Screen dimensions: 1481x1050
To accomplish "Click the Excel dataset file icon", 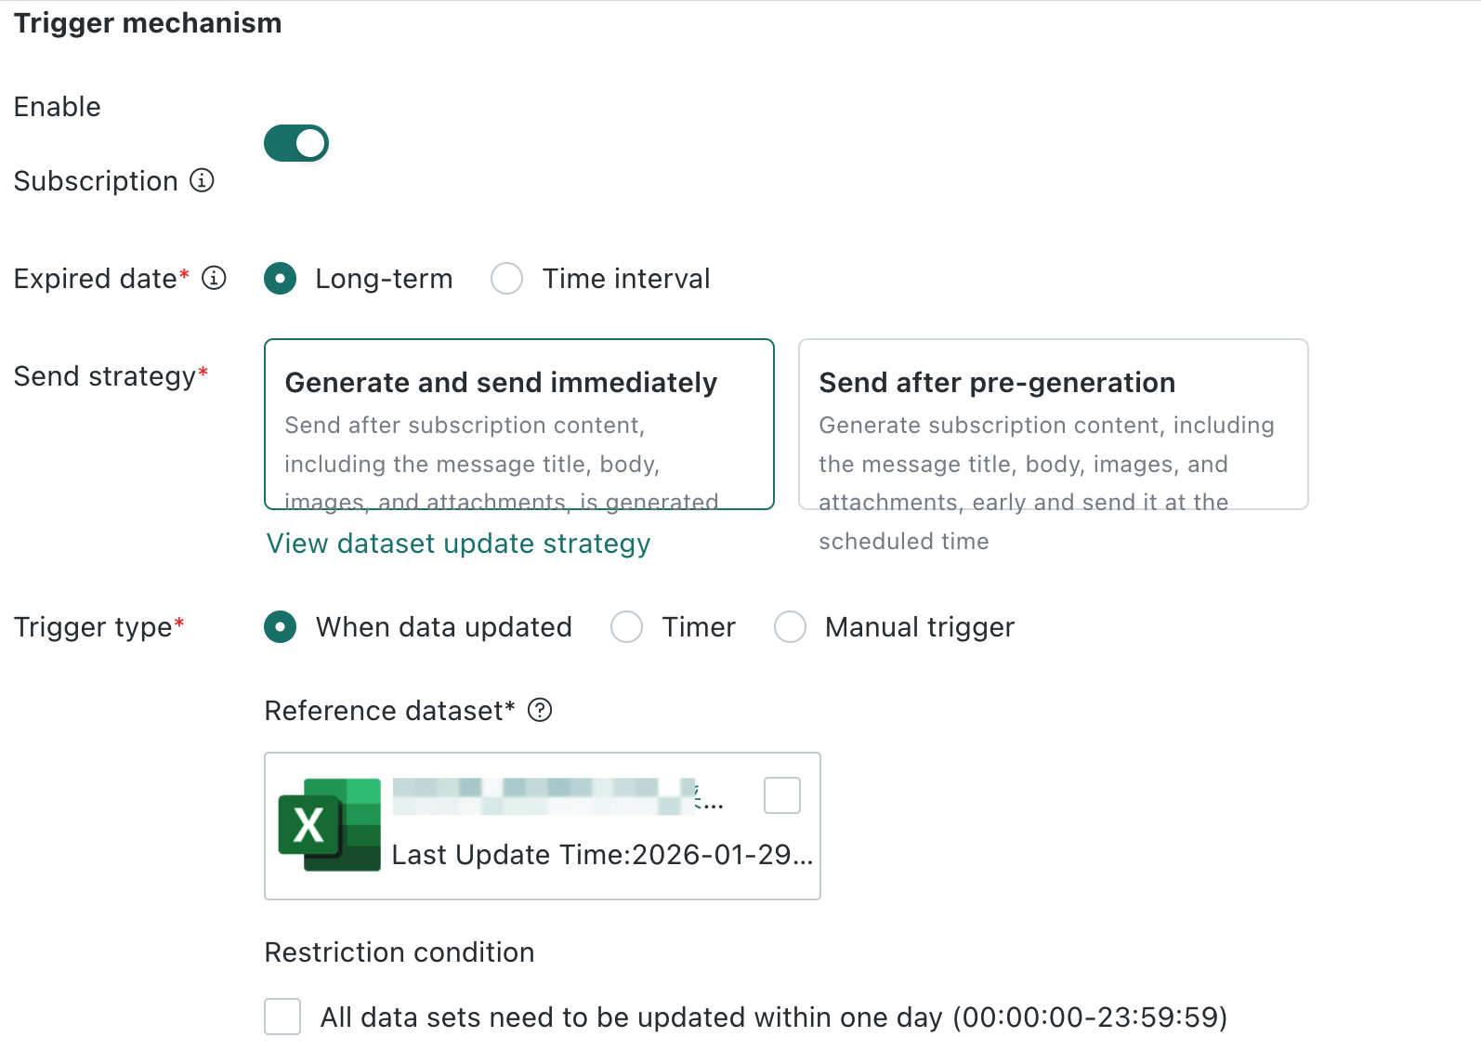I will pos(330,824).
